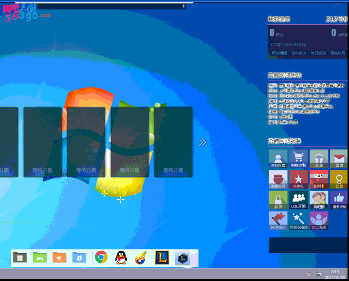Image resolution: width=349 pixels, height=281 pixels.
Task: Open the [积分] activity line
Action: (x=296, y=91)
